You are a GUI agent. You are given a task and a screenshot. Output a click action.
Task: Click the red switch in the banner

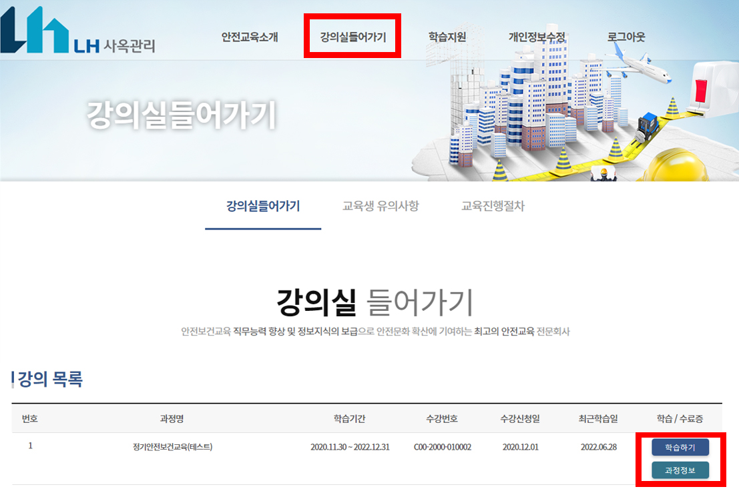point(700,90)
